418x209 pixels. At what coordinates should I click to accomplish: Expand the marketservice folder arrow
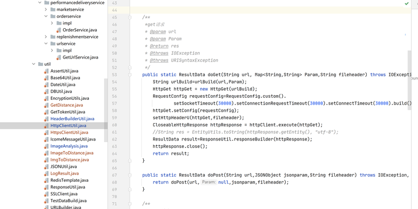[45, 9]
